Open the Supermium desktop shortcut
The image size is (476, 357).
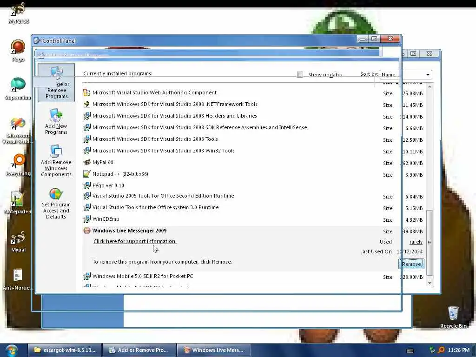pyautogui.click(x=18, y=89)
